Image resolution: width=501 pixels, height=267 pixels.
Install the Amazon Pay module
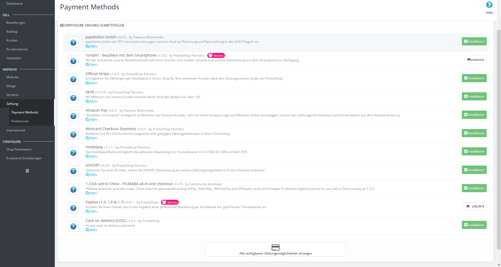(474, 115)
